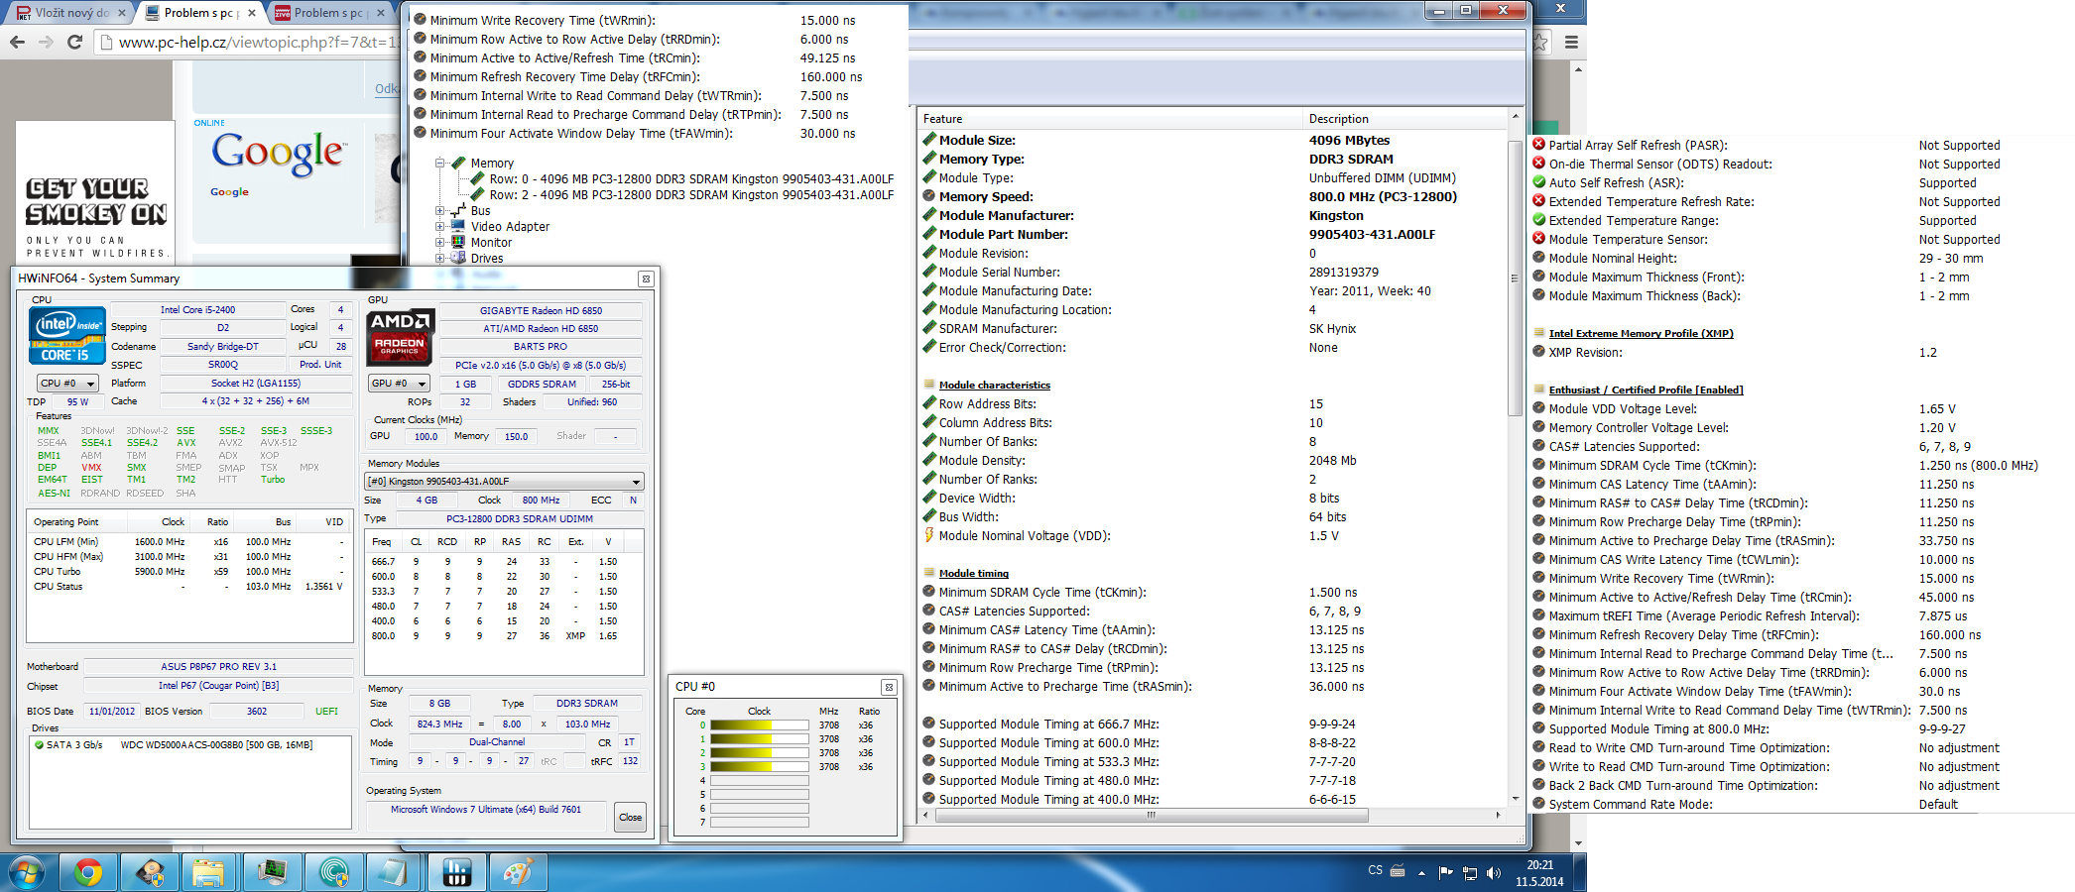Collapse the Memory tree node
This screenshot has width=2075, height=892.
439,164
